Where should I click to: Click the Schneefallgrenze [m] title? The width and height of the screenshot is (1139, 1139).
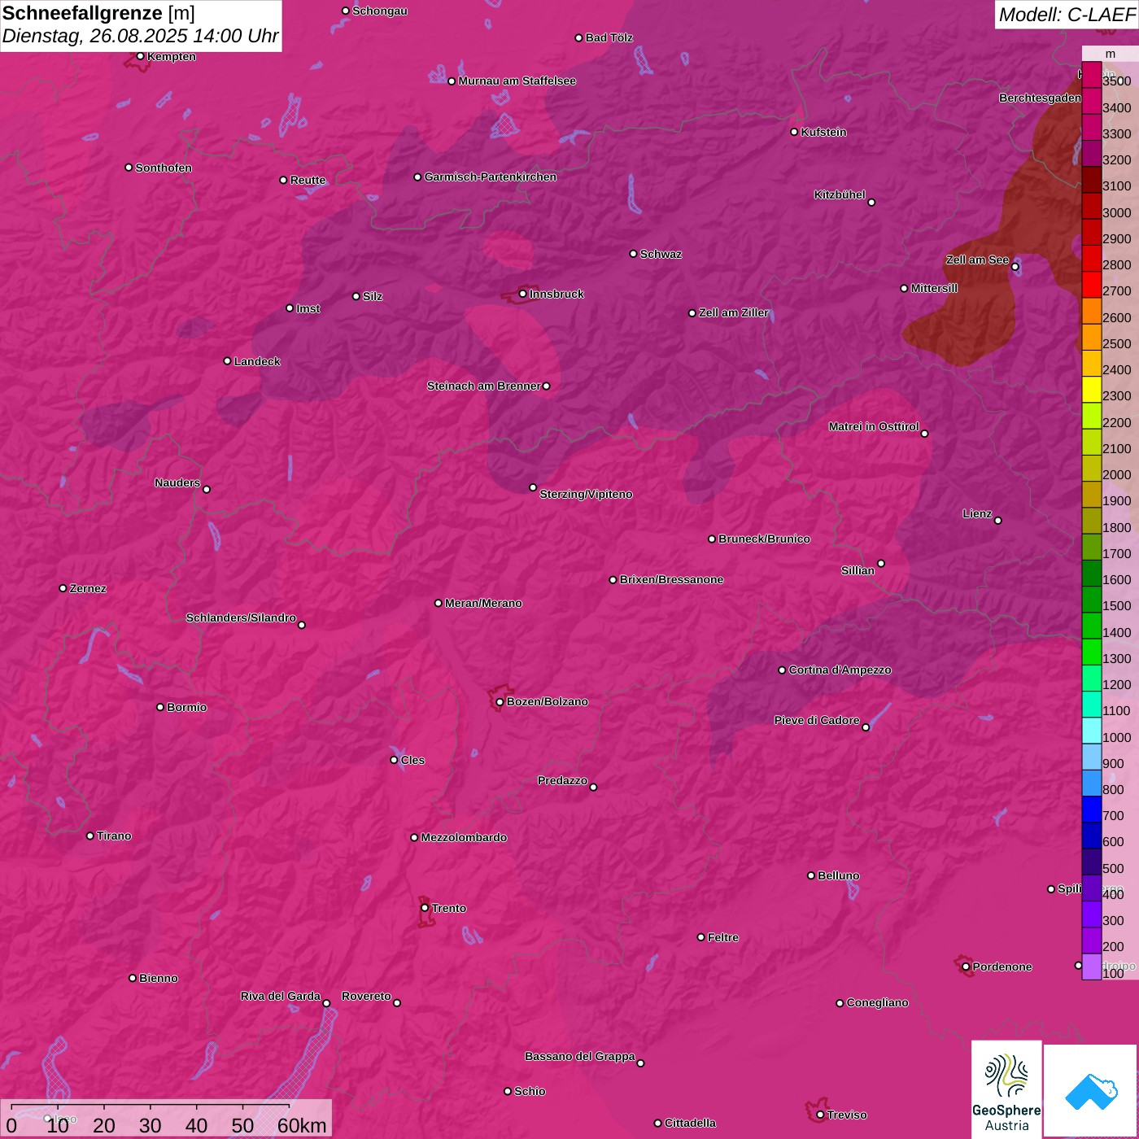pyautogui.click(x=98, y=13)
